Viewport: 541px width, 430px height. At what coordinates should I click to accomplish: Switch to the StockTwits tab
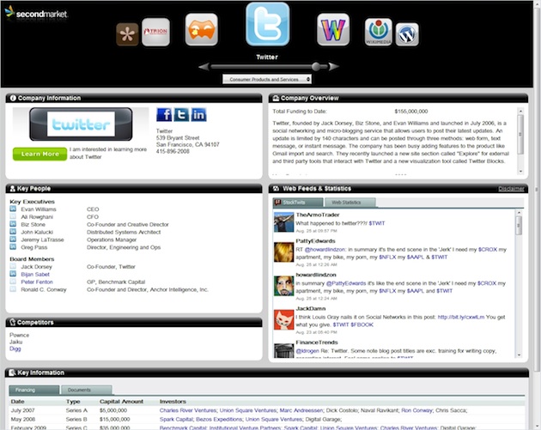298,203
